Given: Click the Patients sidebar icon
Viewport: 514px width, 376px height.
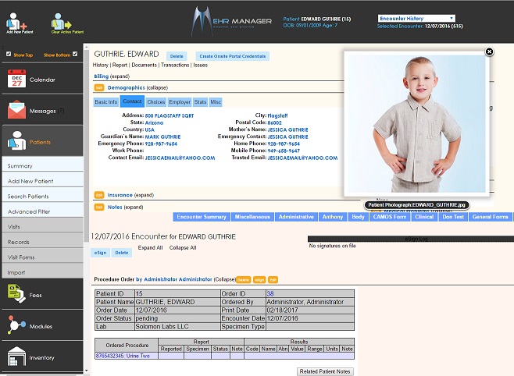Looking at the screenshot, I should [17, 142].
